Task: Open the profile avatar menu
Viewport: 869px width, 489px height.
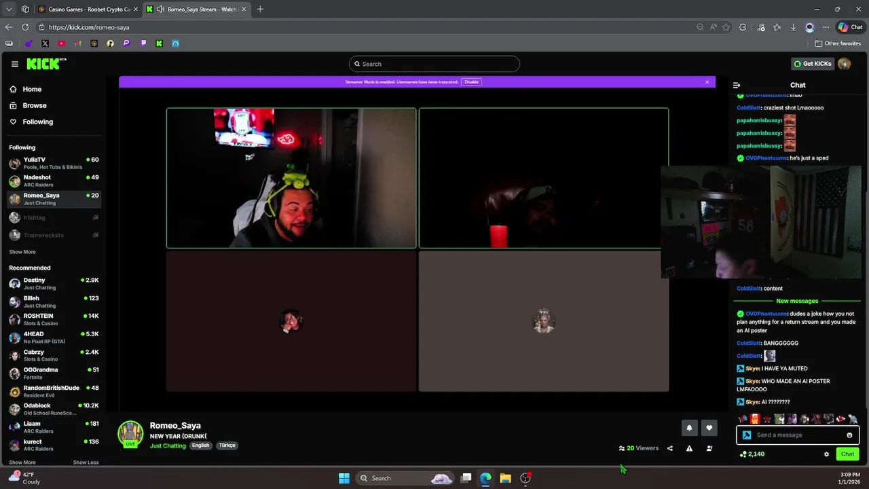Action: [x=845, y=64]
